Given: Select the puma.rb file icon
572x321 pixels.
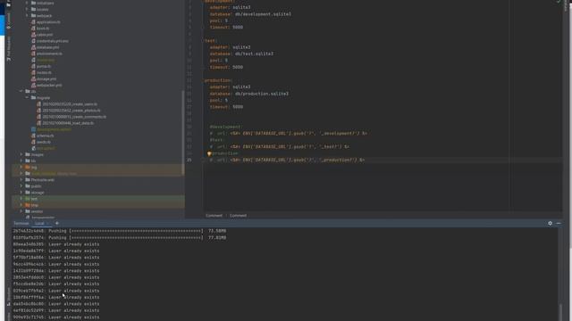Looking at the screenshot, I should point(34,66).
